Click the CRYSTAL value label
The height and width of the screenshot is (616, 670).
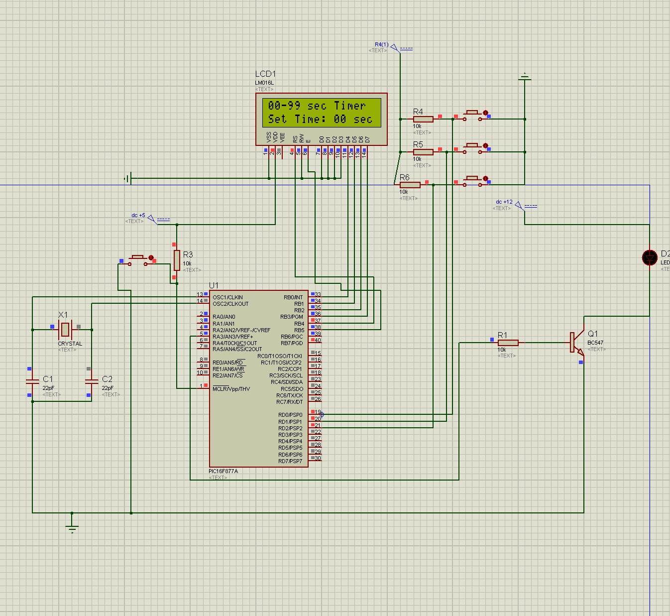(x=70, y=344)
